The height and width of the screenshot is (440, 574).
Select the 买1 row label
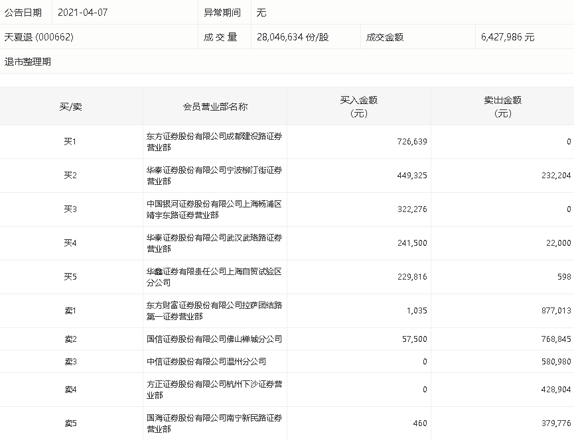pyautogui.click(x=70, y=141)
